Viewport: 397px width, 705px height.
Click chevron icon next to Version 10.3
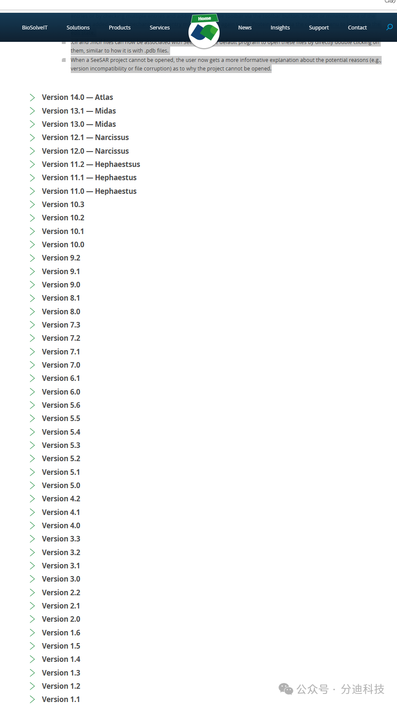(32, 205)
